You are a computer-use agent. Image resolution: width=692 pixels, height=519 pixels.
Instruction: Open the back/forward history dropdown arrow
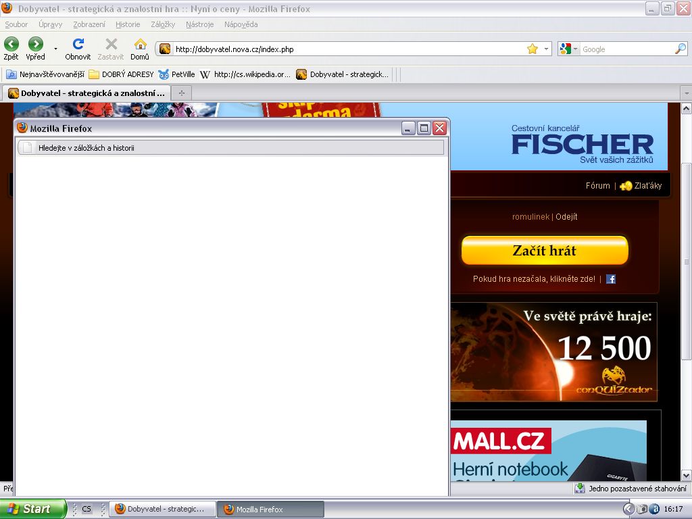click(x=55, y=49)
